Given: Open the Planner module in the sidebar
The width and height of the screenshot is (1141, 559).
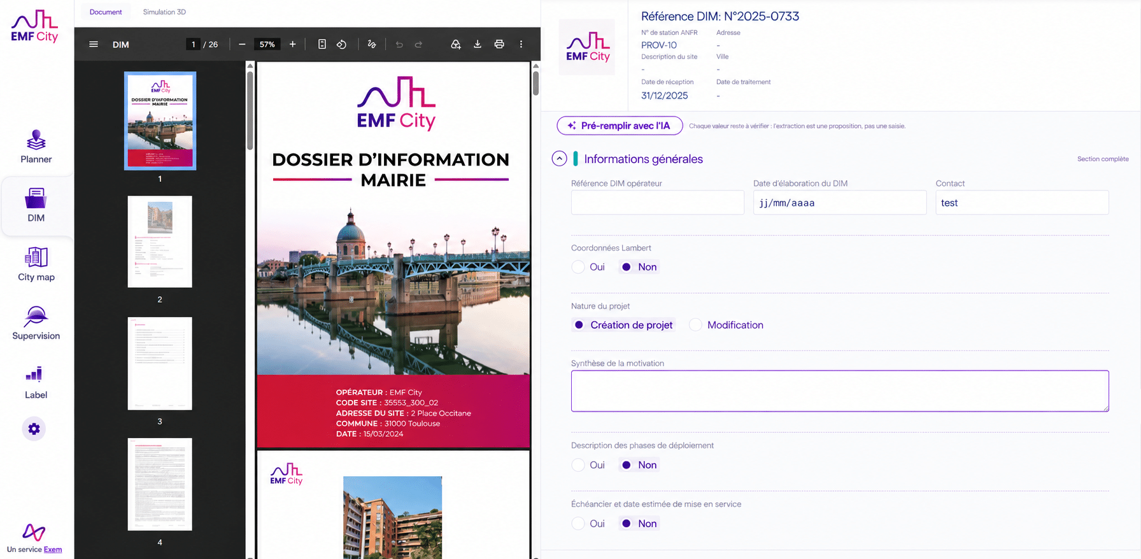Looking at the screenshot, I should click(36, 147).
